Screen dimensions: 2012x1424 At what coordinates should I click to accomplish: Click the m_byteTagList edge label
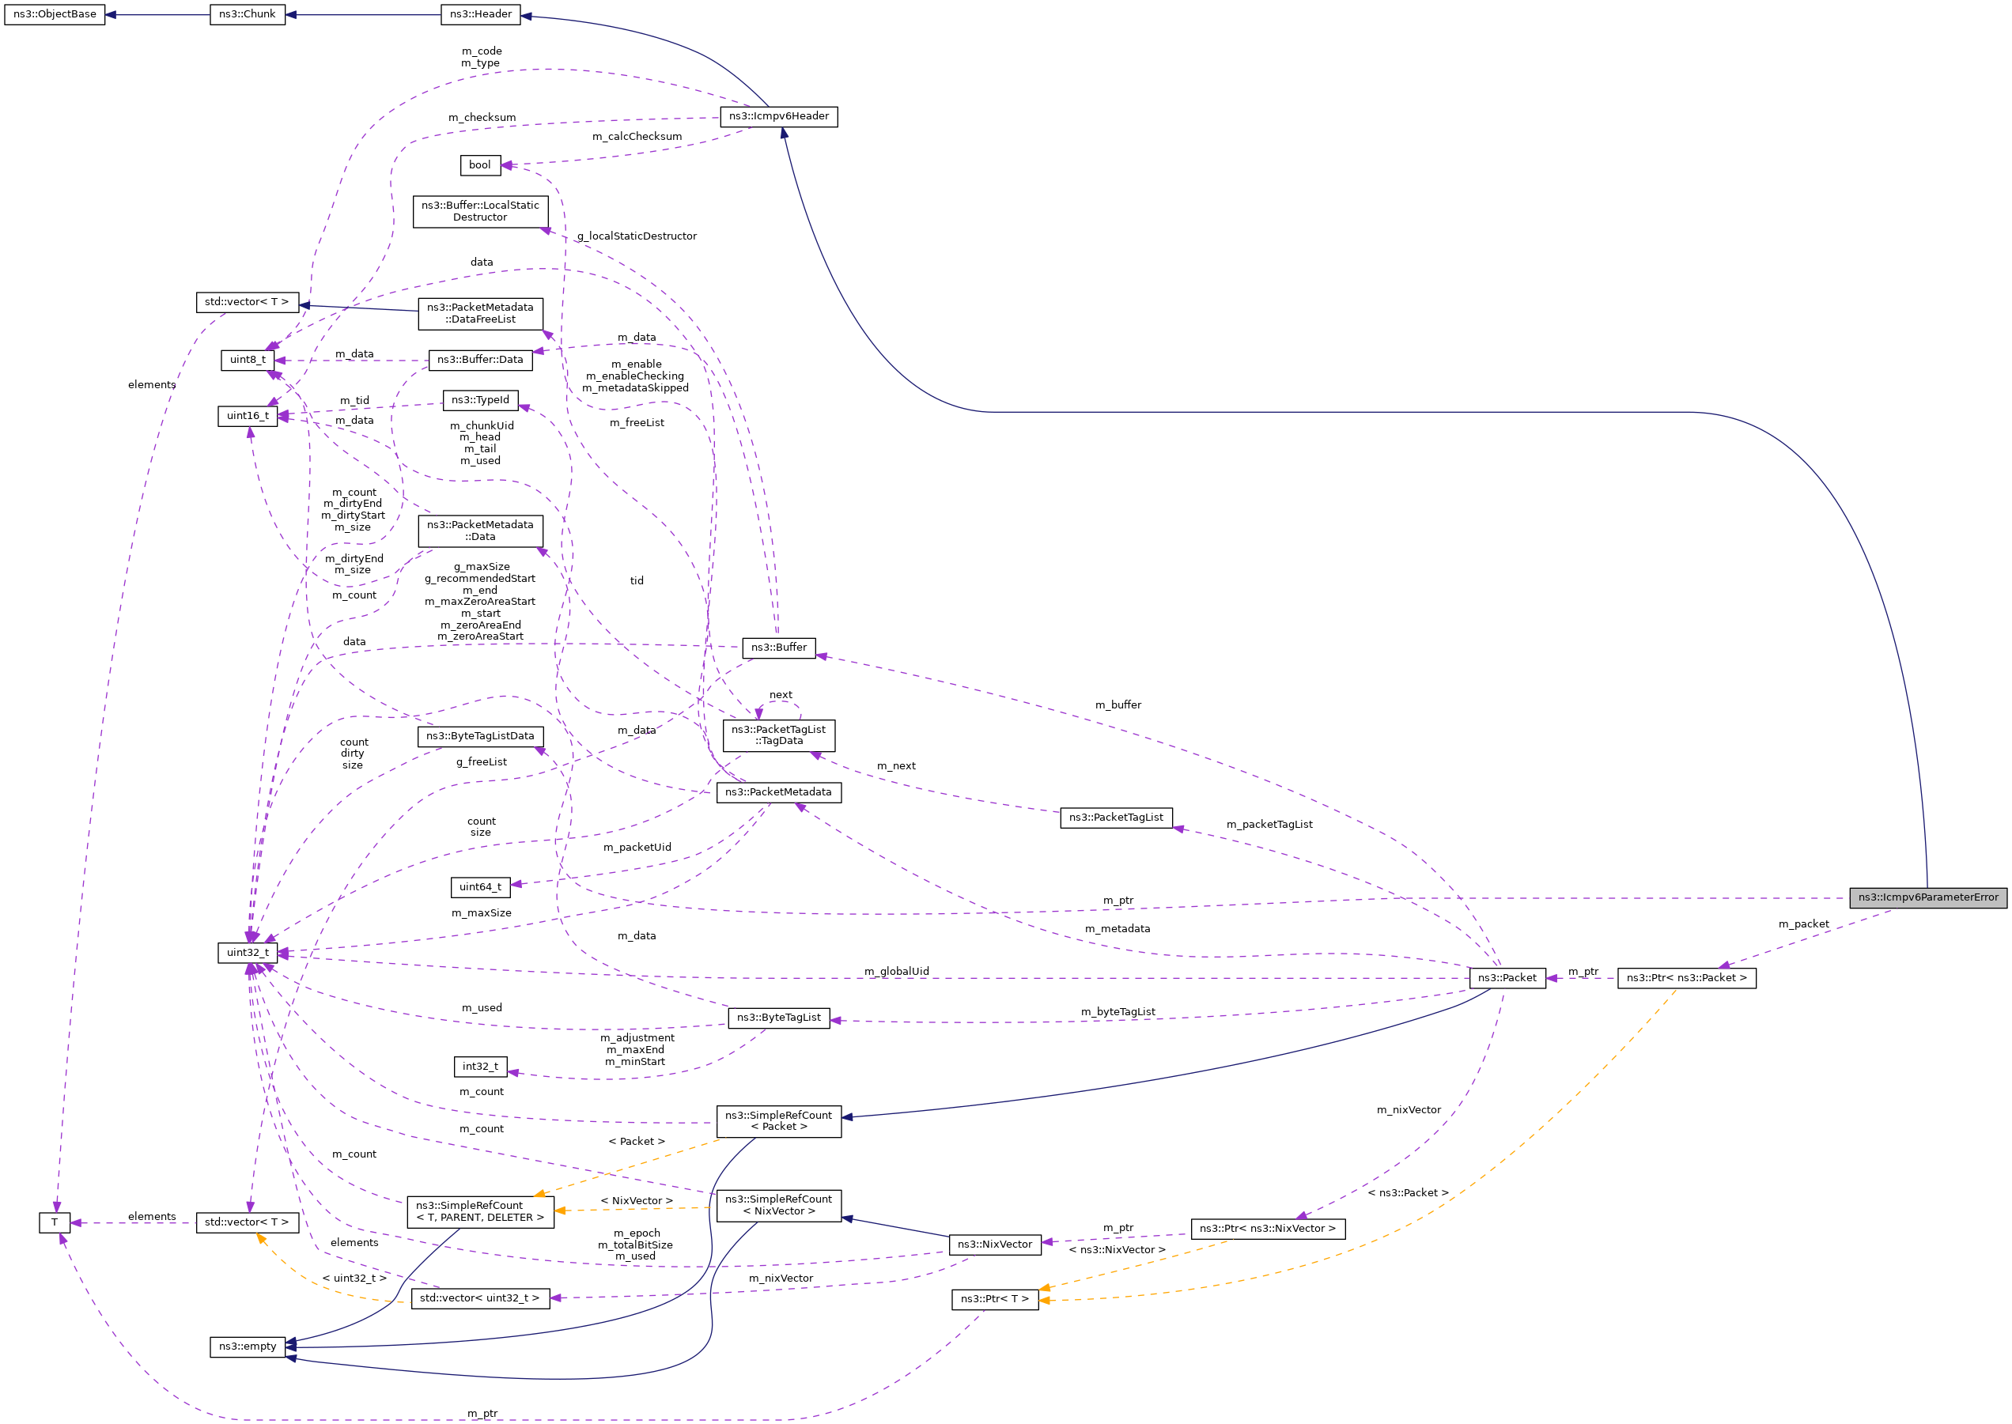[1118, 1013]
